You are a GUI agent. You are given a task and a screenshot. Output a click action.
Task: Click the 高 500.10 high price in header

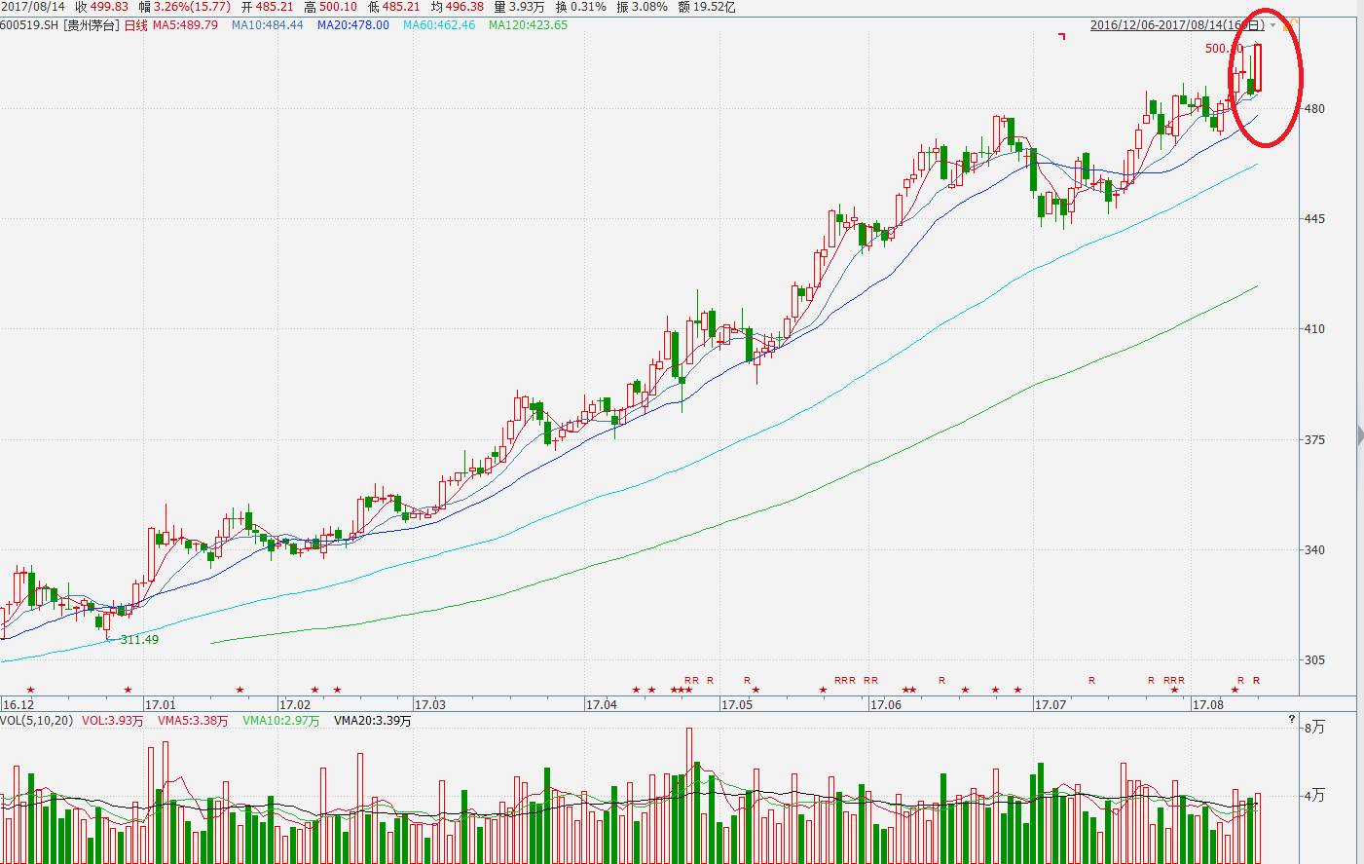point(331,7)
